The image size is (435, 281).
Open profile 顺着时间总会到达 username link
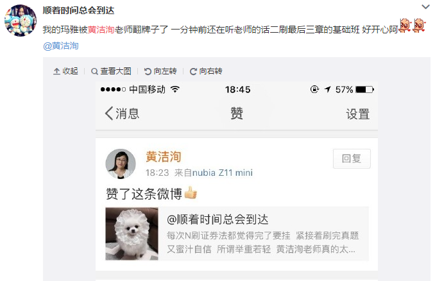tap(78, 10)
